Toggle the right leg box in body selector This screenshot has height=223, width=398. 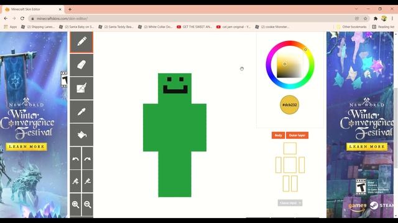(294, 183)
